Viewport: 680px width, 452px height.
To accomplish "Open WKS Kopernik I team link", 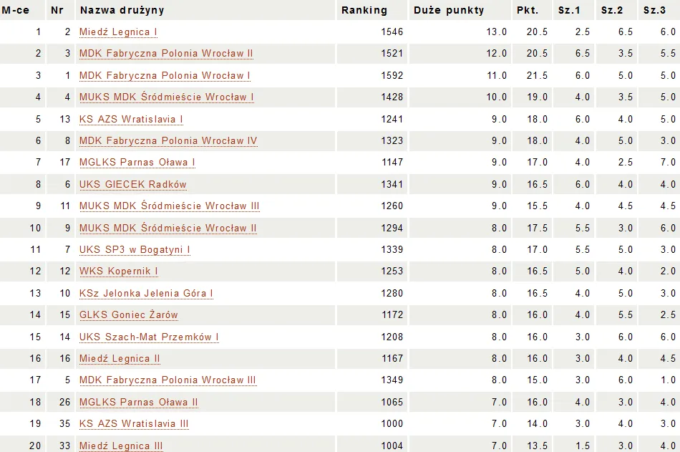I will click(119, 271).
